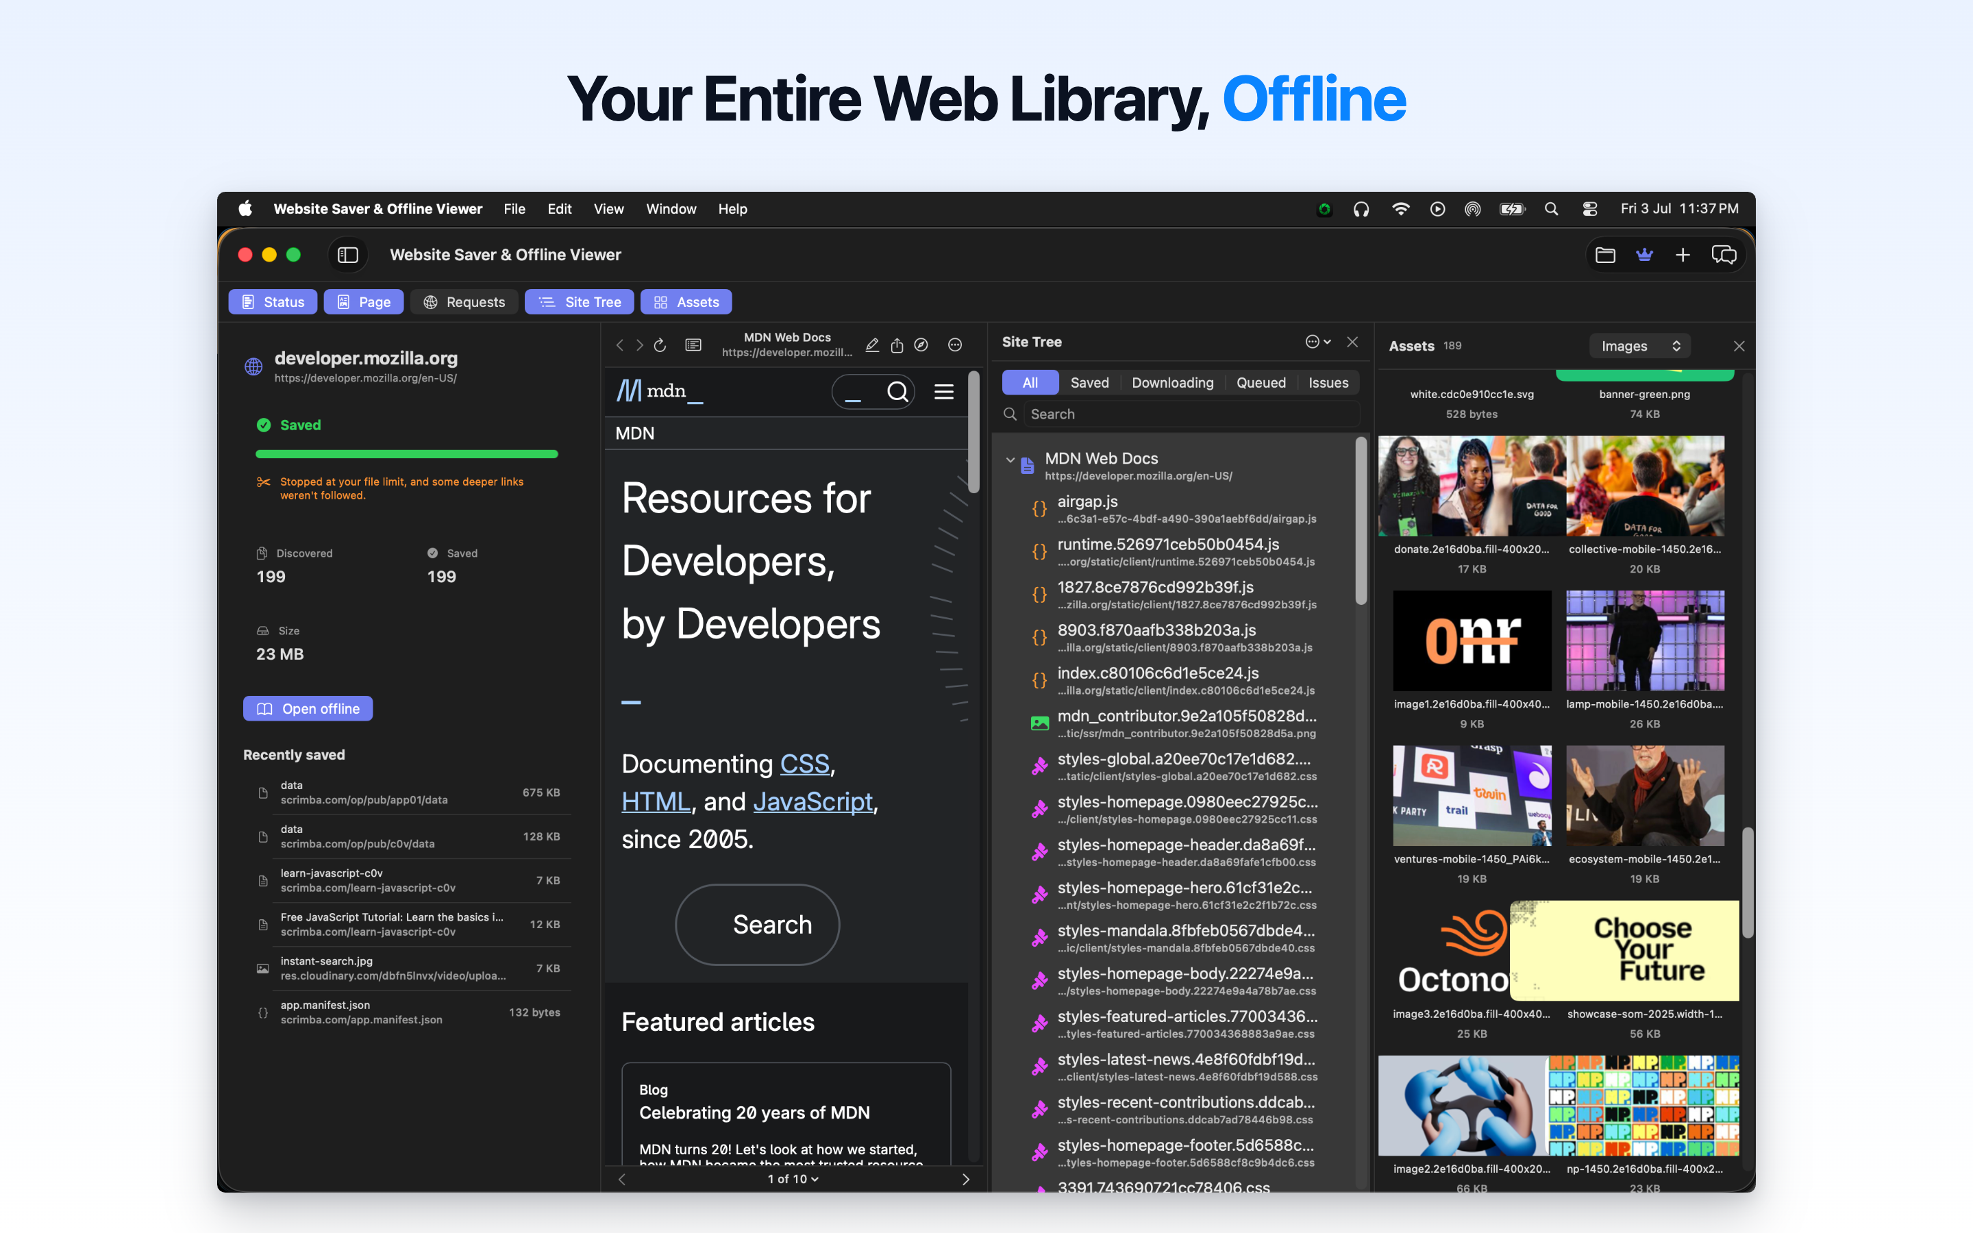
Task: Toggle the Page panel button
Action: (x=364, y=301)
